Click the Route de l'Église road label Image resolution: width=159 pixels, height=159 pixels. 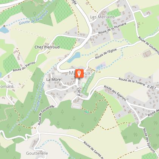tap(106, 54)
